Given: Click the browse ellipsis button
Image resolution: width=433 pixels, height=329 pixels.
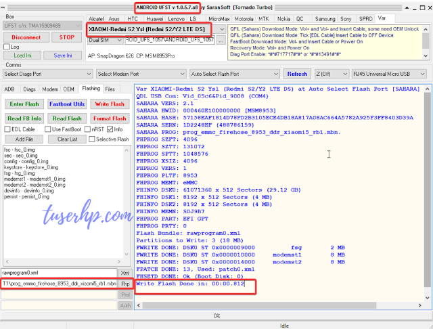Looking at the screenshot, I should [x=221, y=41].
